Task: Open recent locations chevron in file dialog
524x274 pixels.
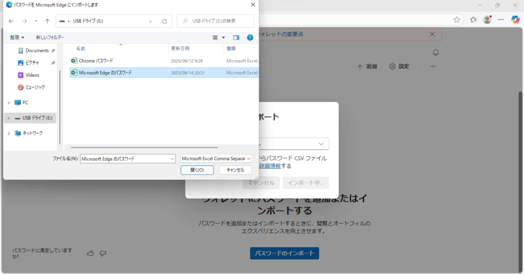Action: [36, 21]
